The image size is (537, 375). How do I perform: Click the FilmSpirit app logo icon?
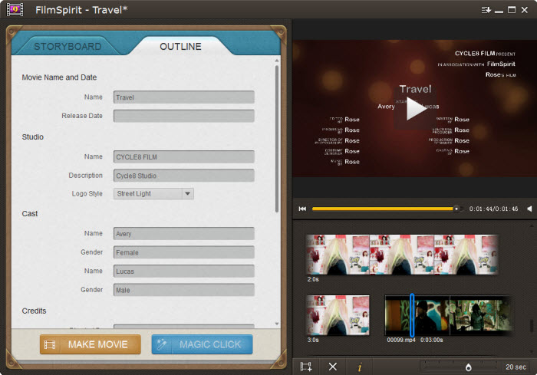pos(14,10)
